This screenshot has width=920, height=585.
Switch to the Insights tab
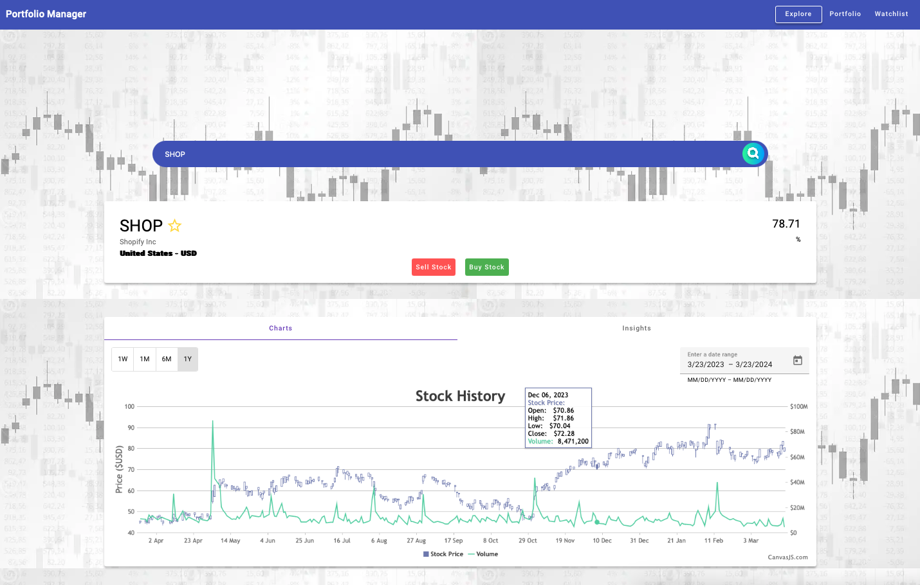pos(637,328)
